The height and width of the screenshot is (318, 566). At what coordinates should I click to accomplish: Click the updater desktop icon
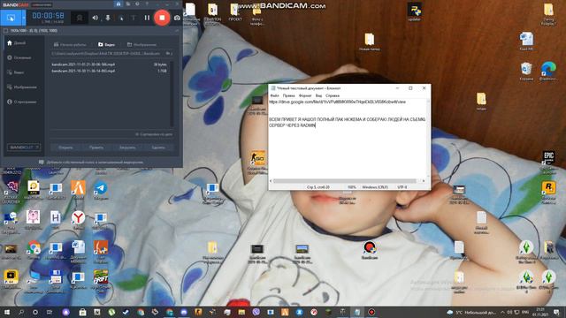pos(414,11)
